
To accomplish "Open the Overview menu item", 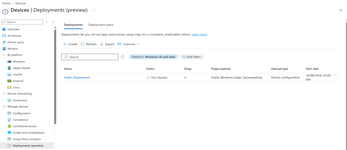I will coord(14,29).
